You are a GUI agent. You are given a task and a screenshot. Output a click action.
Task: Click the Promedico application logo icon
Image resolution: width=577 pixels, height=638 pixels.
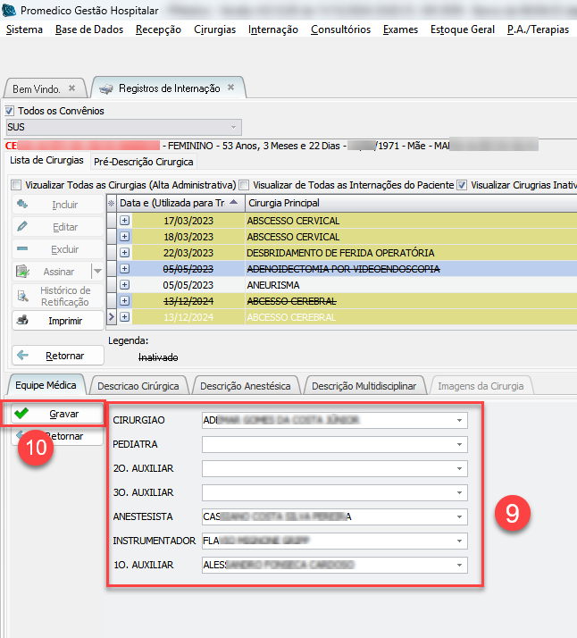pyautogui.click(x=10, y=10)
